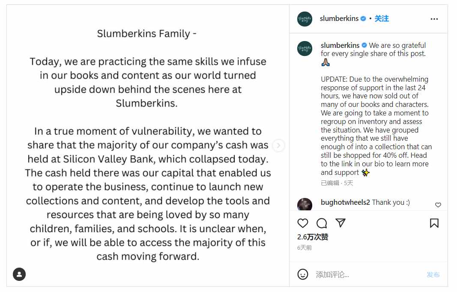This screenshot has width=457, height=292.
Task: Click the 6天前 post timestamp
Action: click(305, 248)
